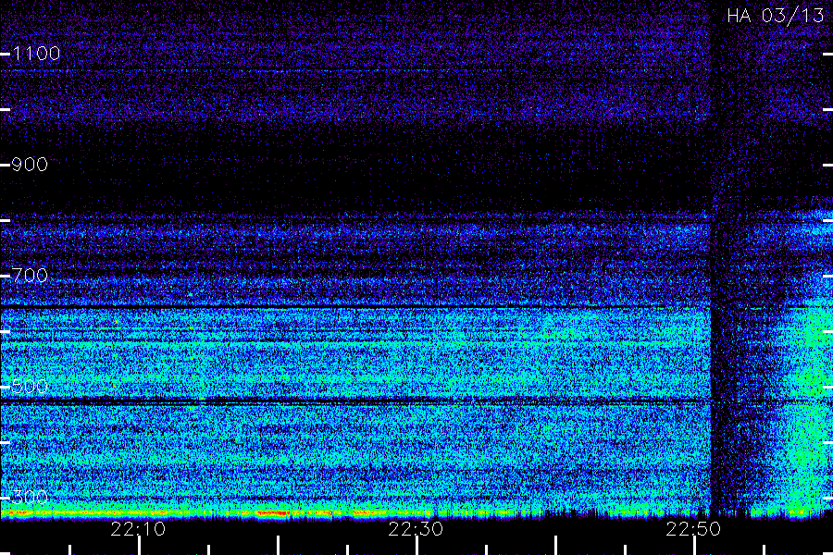Click the HA 03/13 station date label
This screenshot has height=555, width=833.
tap(775, 16)
